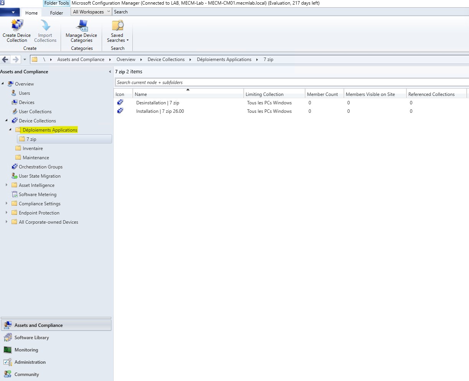Sort by Limiting Collection column header

pos(274,94)
